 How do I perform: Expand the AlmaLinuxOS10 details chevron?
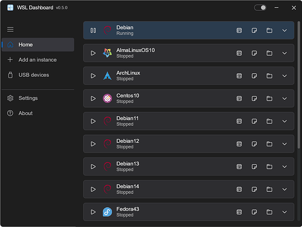[284, 53]
